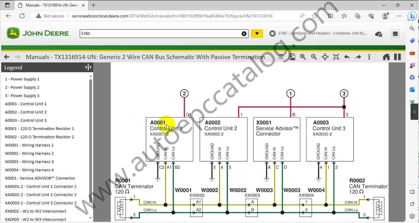419x223 pixels.
Task: Click the John Deere logo
Action: tap(38, 33)
